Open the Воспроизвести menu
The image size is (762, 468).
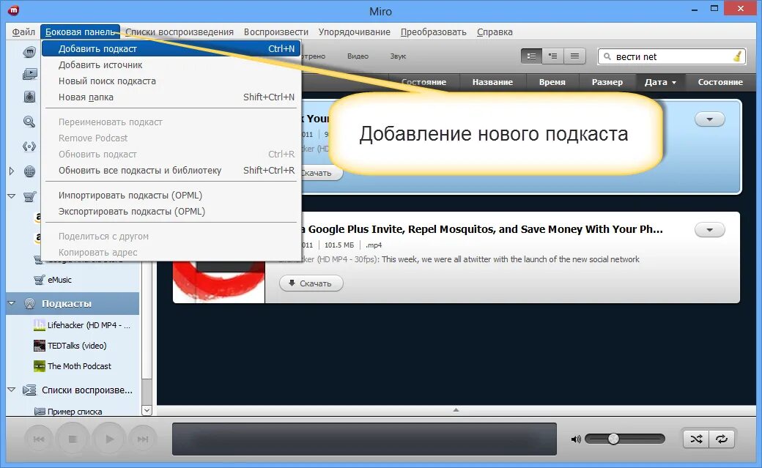point(276,32)
